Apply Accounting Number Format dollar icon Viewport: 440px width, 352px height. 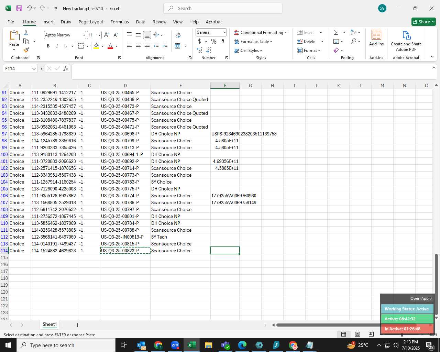pyautogui.click(x=199, y=41)
